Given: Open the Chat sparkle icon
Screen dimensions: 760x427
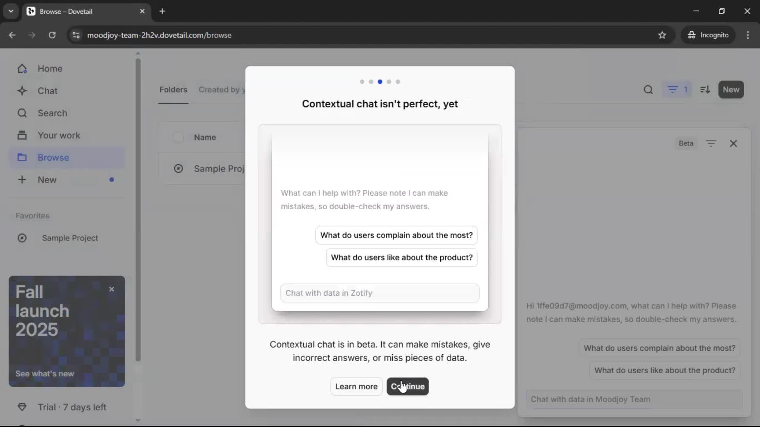Looking at the screenshot, I should tap(22, 91).
